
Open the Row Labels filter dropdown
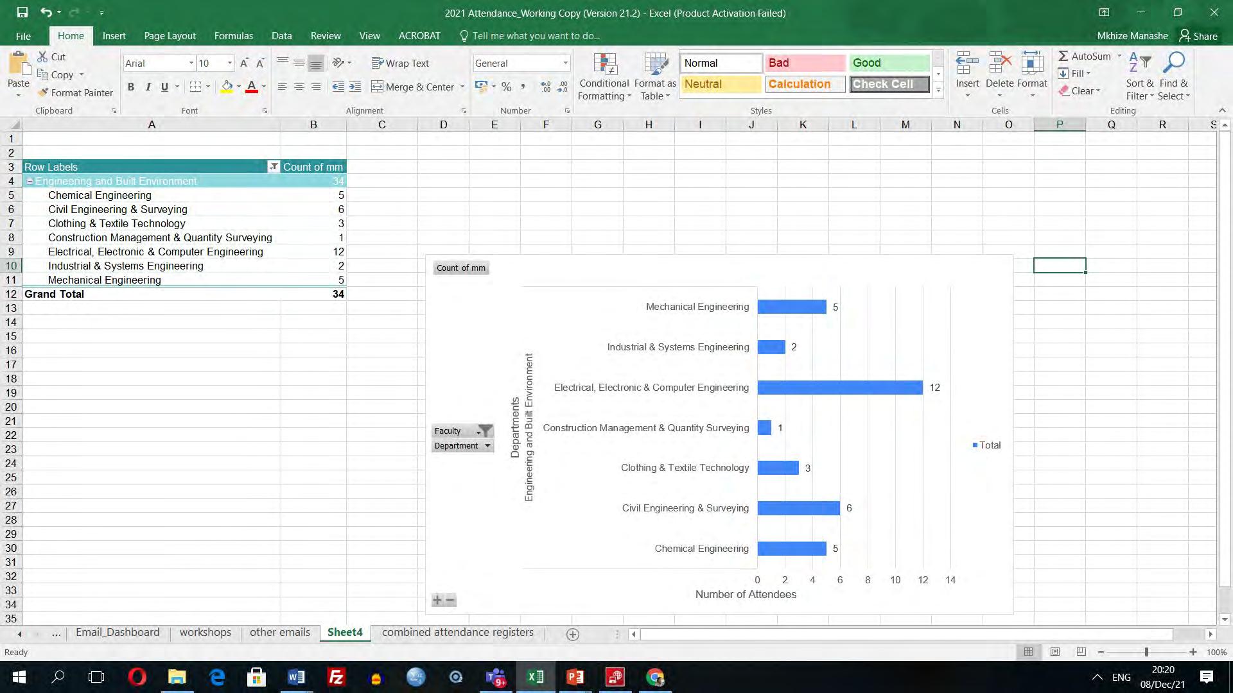pos(274,167)
